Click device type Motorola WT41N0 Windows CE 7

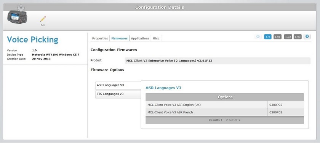(x=56, y=55)
